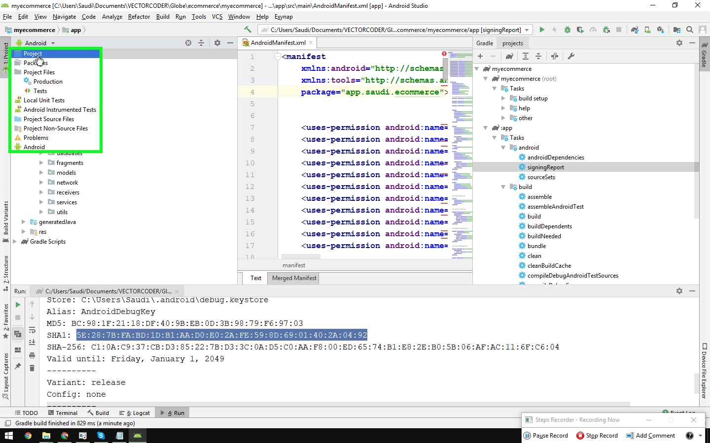Collapse all in Gradle panel
The height and width of the screenshot is (443, 710).
click(538, 56)
